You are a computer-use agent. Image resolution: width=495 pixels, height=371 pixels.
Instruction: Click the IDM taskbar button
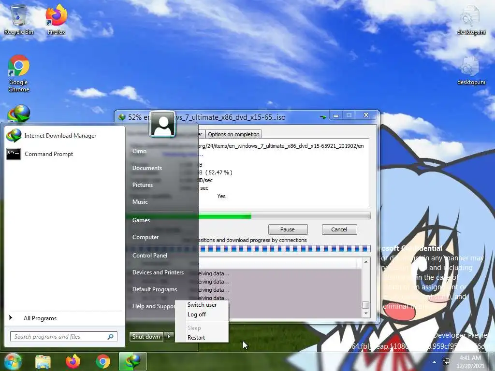[133, 361]
